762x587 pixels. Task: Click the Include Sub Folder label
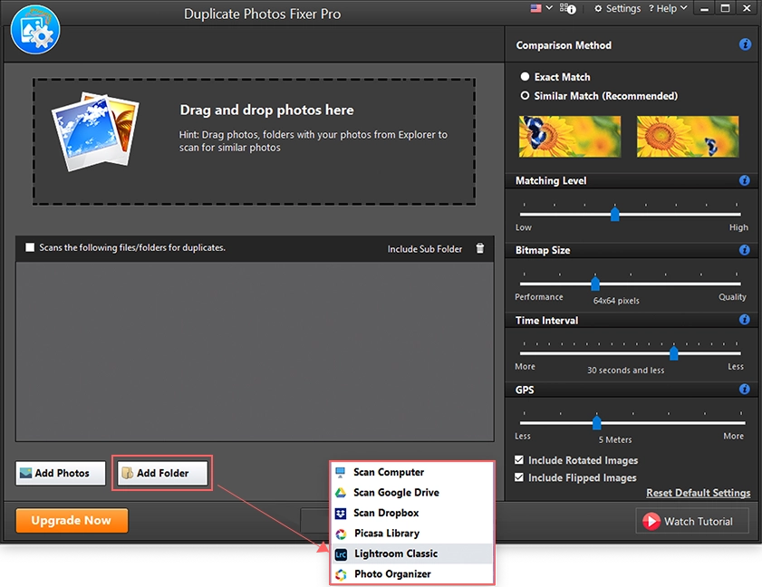[424, 249]
